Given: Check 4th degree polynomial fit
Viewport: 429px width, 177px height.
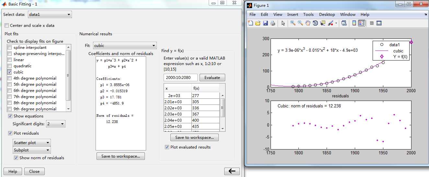Looking at the screenshot, I should (10, 78).
